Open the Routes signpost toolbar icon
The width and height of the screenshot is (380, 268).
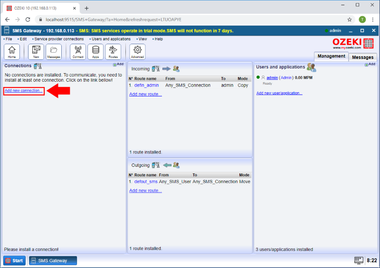tap(113, 52)
